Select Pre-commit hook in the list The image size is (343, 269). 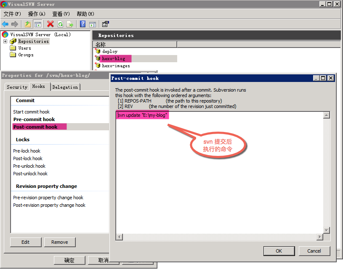(x=34, y=119)
